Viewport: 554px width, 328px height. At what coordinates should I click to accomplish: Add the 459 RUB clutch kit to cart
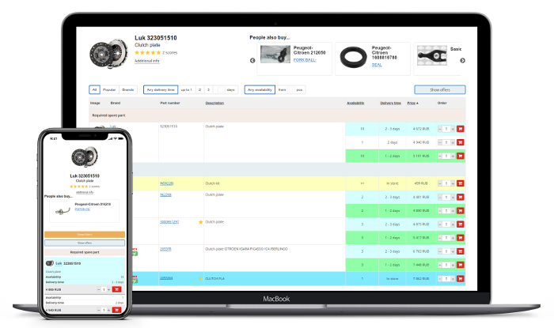pyautogui.click(x=461, y=183)
